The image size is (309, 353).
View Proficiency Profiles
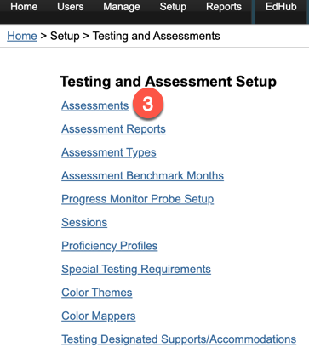[x=110, y=246]
